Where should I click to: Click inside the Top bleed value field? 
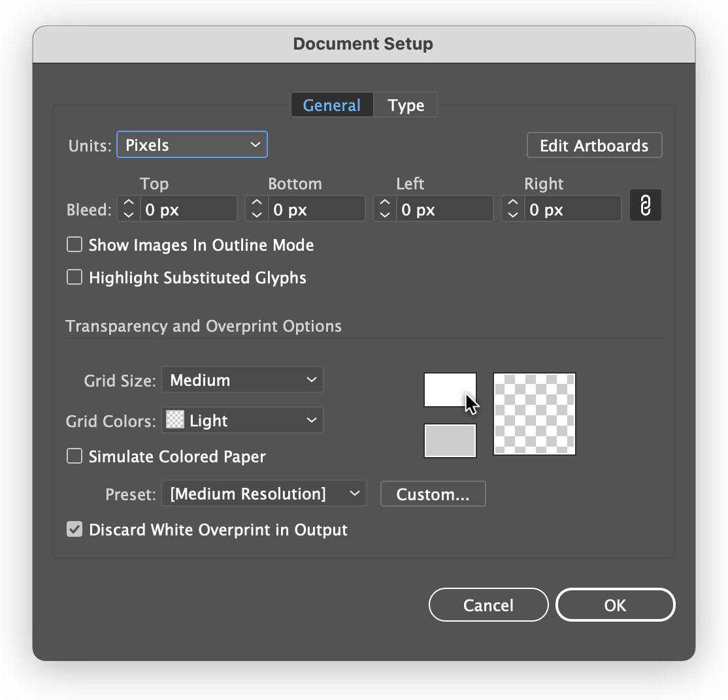pyautogui.click(x=188, y=210)
